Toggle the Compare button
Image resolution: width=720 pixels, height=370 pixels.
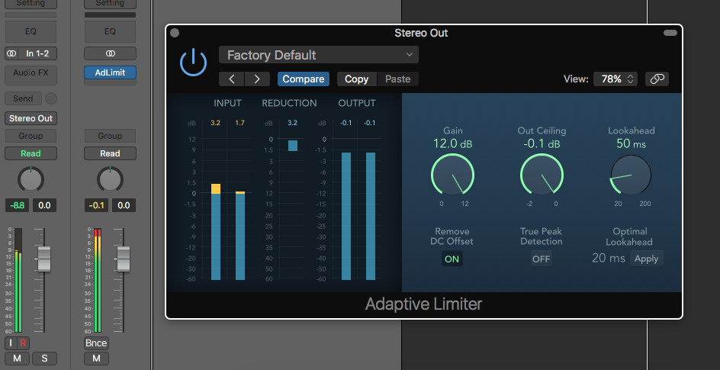pyautogui.click(x=303, y=79)
